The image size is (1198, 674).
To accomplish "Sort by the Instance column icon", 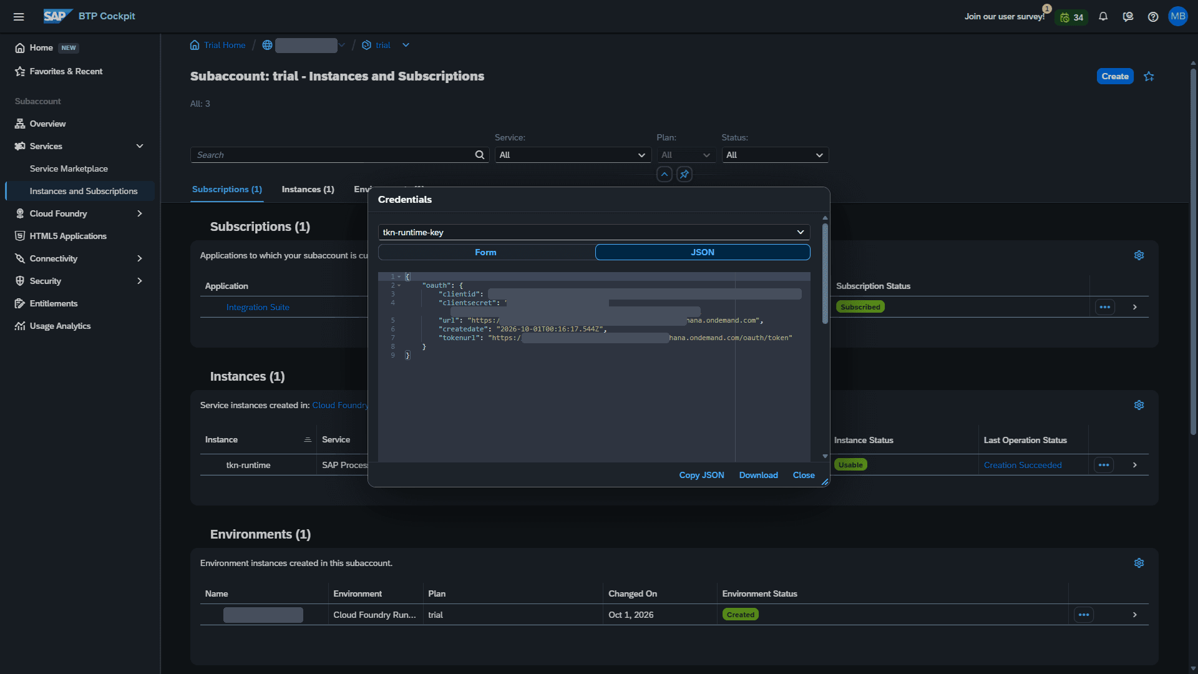I will (307, 440).
